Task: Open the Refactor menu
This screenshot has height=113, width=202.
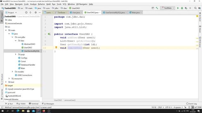Action: pos(41,4)
